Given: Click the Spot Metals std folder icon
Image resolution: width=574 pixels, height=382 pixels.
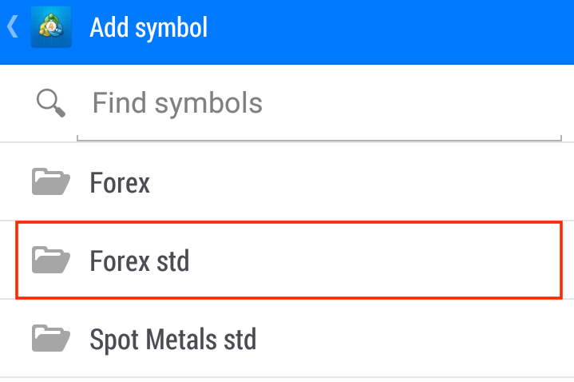Looking at the screenshot, I should pyautogui.click(x=50, y=338).
